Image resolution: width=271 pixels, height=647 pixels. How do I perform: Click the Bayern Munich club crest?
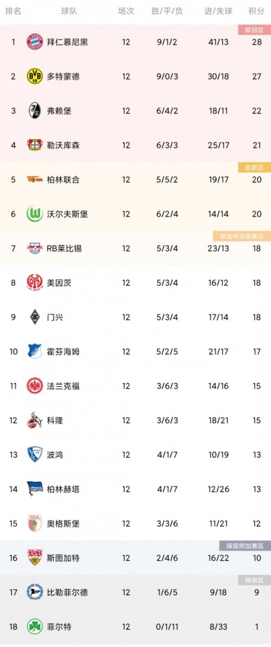click(x=35, y=42)
